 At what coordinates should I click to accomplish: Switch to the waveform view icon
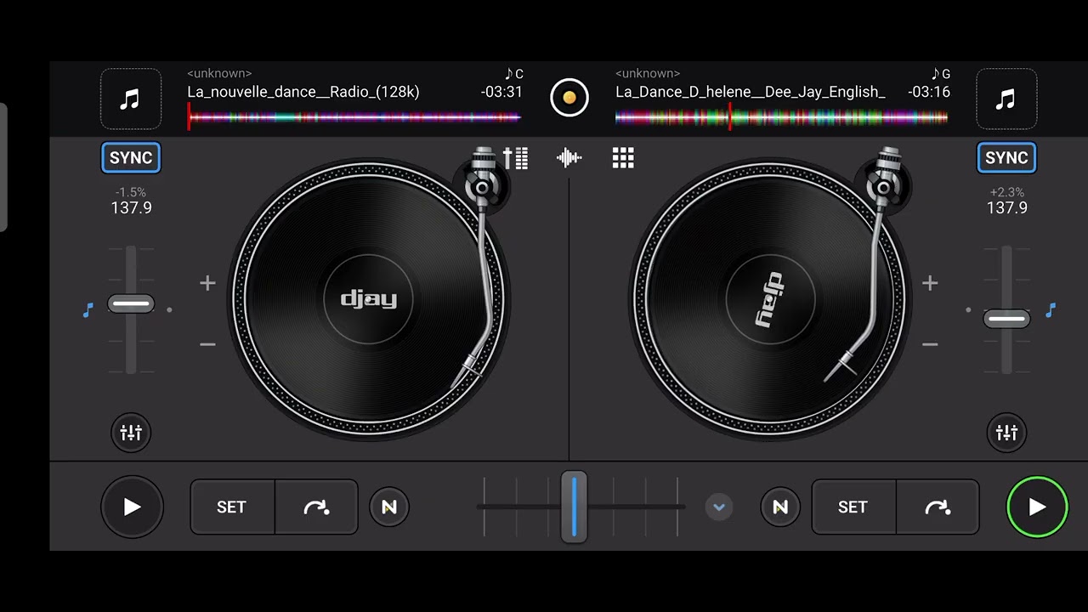click(x=569, y=158)
